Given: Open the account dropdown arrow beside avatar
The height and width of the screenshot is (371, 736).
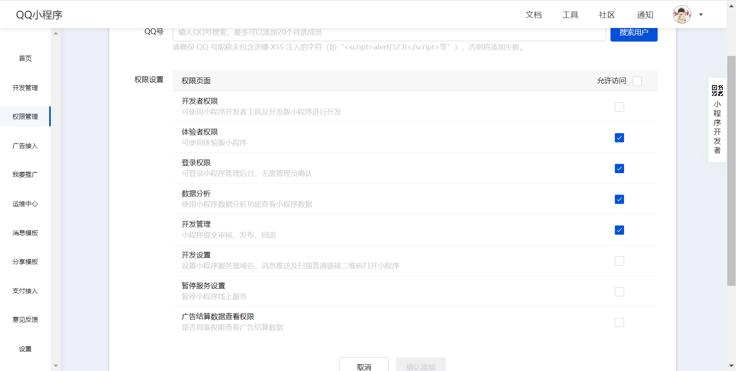Looking at the screenshot, I should (701, 15).
